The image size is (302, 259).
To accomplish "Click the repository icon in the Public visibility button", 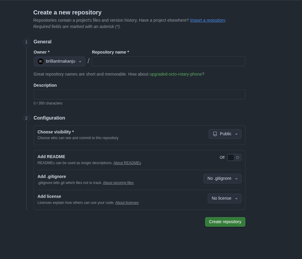I will (x=215, y=134).
